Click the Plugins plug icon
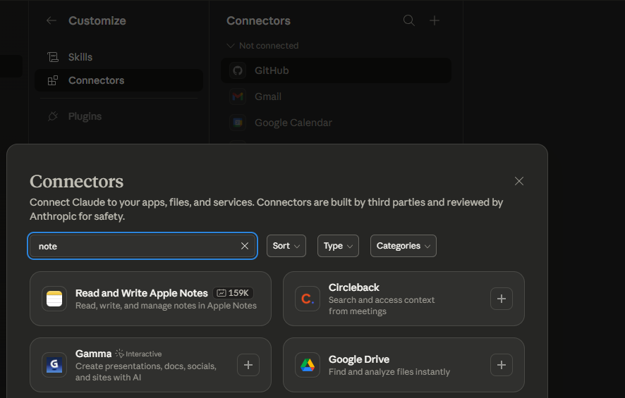Viewport: 625px width, 398px height. pyautogui.click(x=53, y=116)
